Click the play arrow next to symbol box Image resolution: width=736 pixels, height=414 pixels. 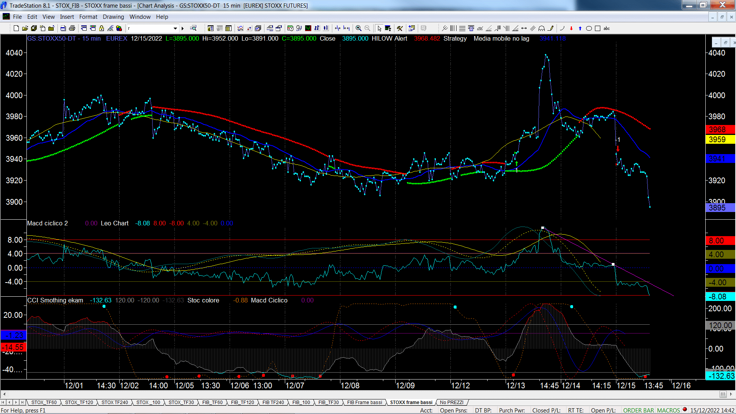click(183, 28)
